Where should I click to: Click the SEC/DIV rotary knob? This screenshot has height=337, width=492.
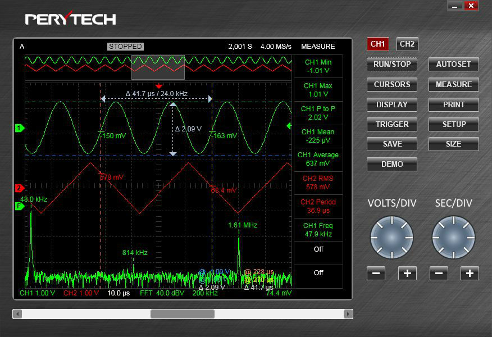453,238
